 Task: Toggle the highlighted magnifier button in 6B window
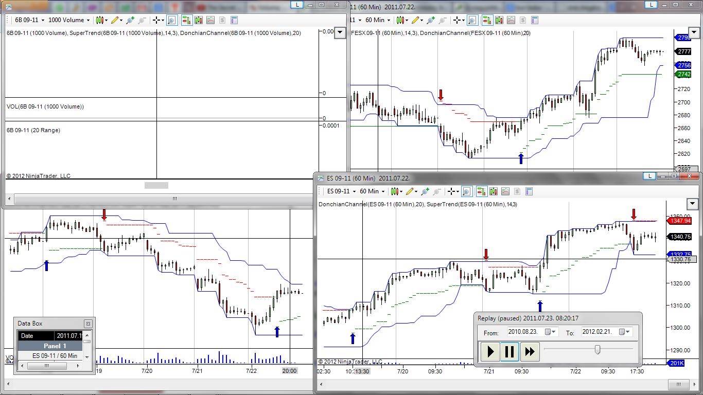tap(172, 20)
